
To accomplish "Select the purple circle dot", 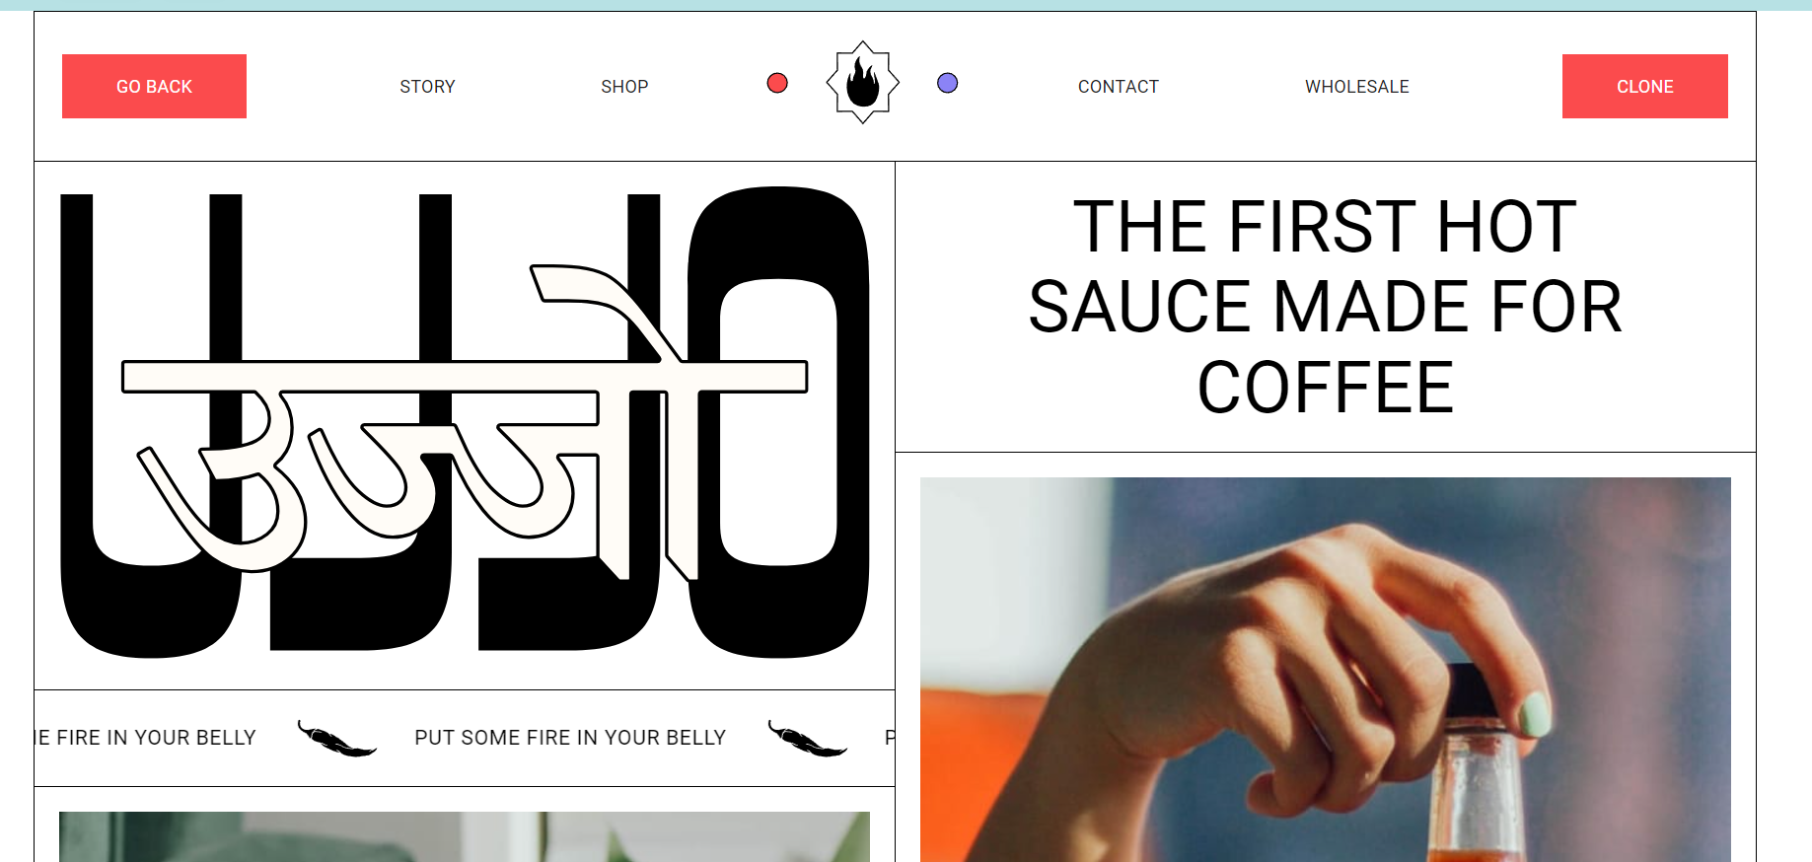I will [947, 83].
